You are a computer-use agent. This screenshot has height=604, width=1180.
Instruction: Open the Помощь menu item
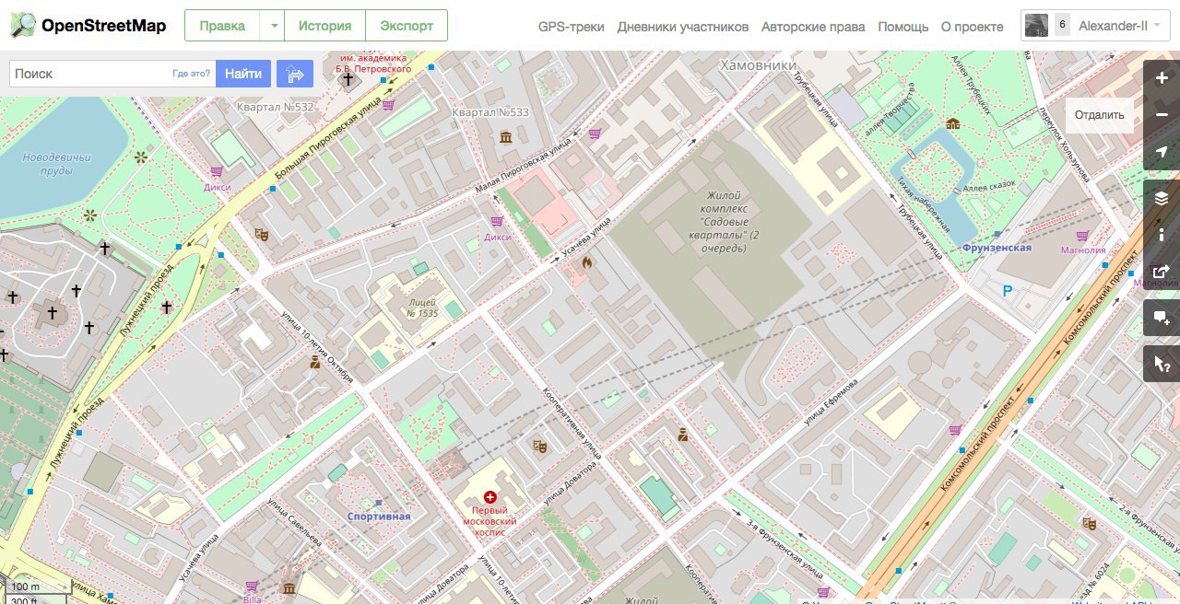pos(903,27)
